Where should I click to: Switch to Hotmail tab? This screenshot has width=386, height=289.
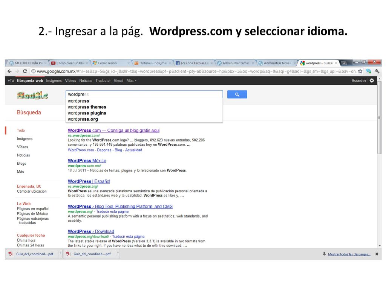[152, 63]
